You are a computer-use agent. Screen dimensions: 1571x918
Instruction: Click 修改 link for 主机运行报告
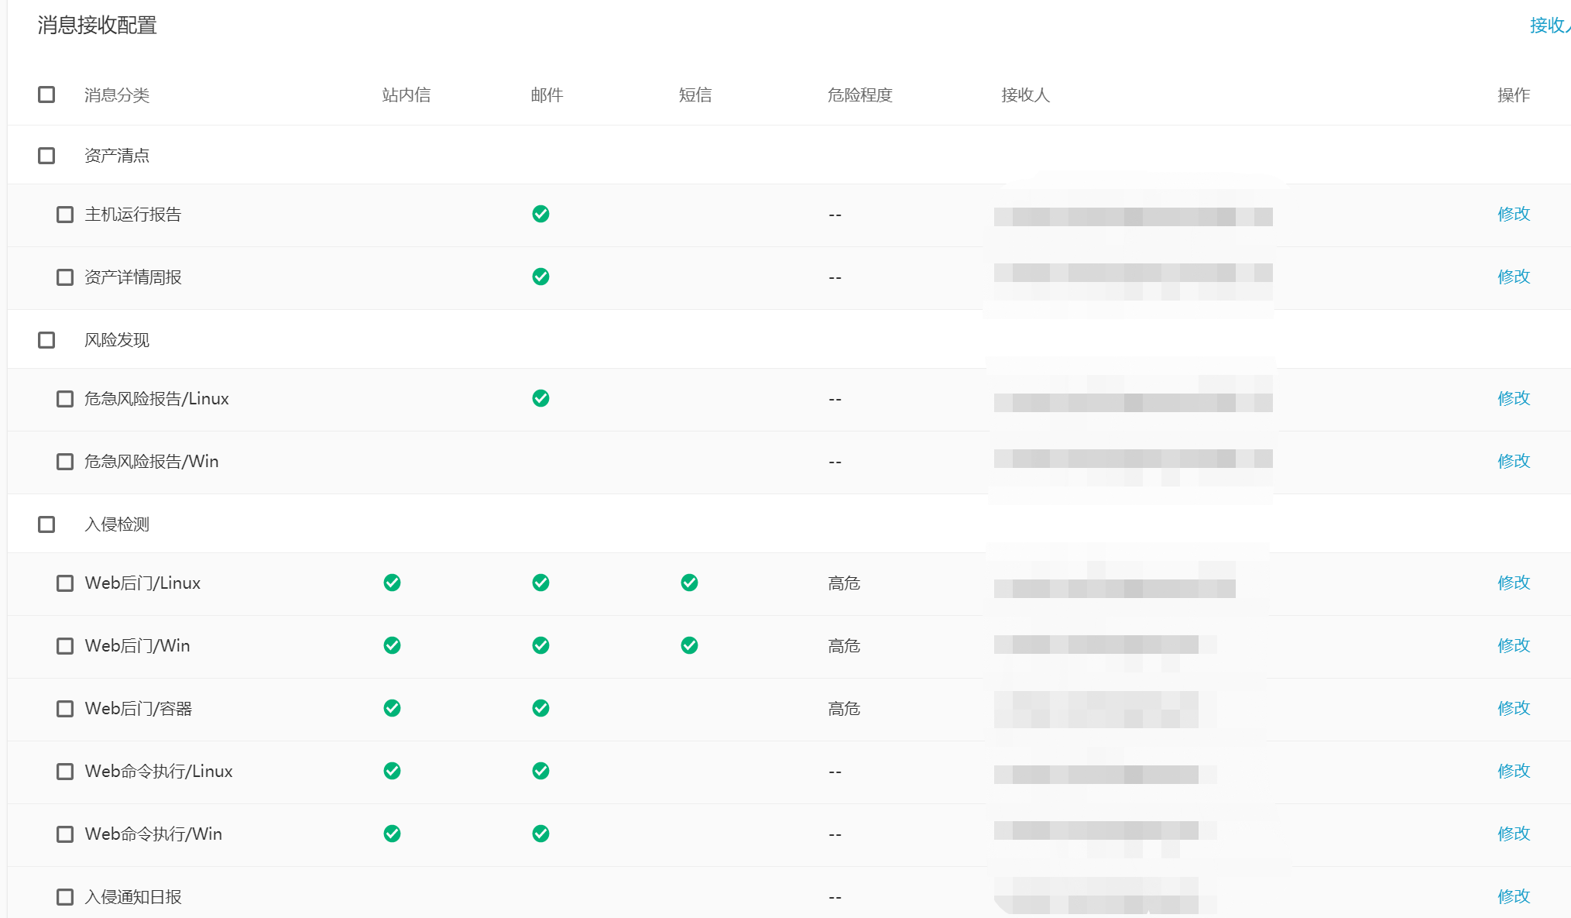1513,214
